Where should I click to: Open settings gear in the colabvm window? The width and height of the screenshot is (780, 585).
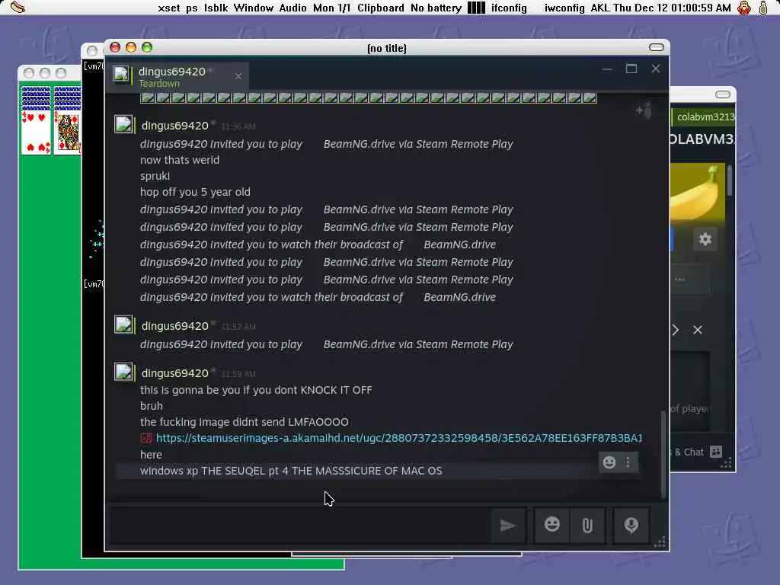(x=705, y=239)
